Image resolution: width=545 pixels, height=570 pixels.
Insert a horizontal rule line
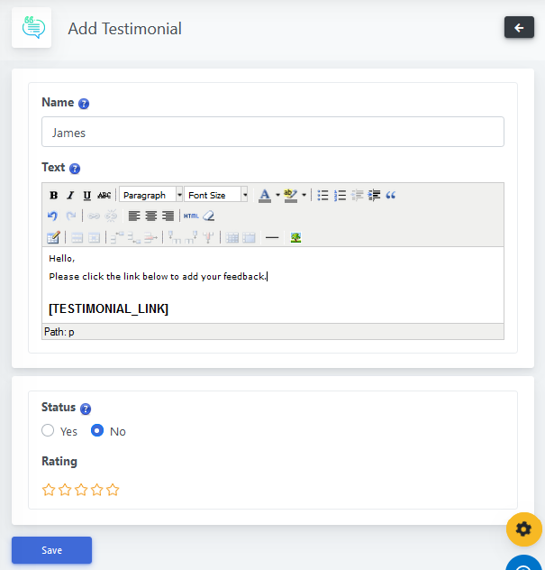pos(272,237)
